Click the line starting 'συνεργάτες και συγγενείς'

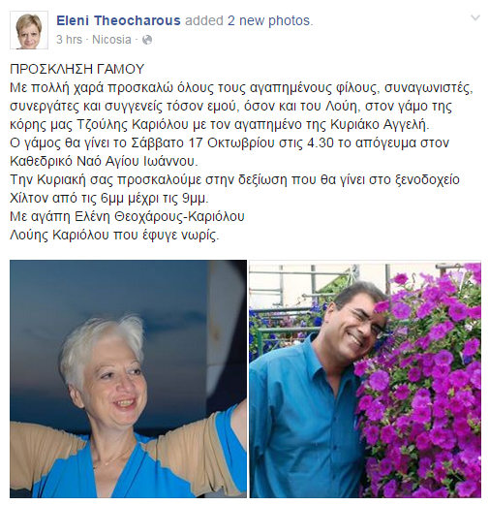[230, 107]
